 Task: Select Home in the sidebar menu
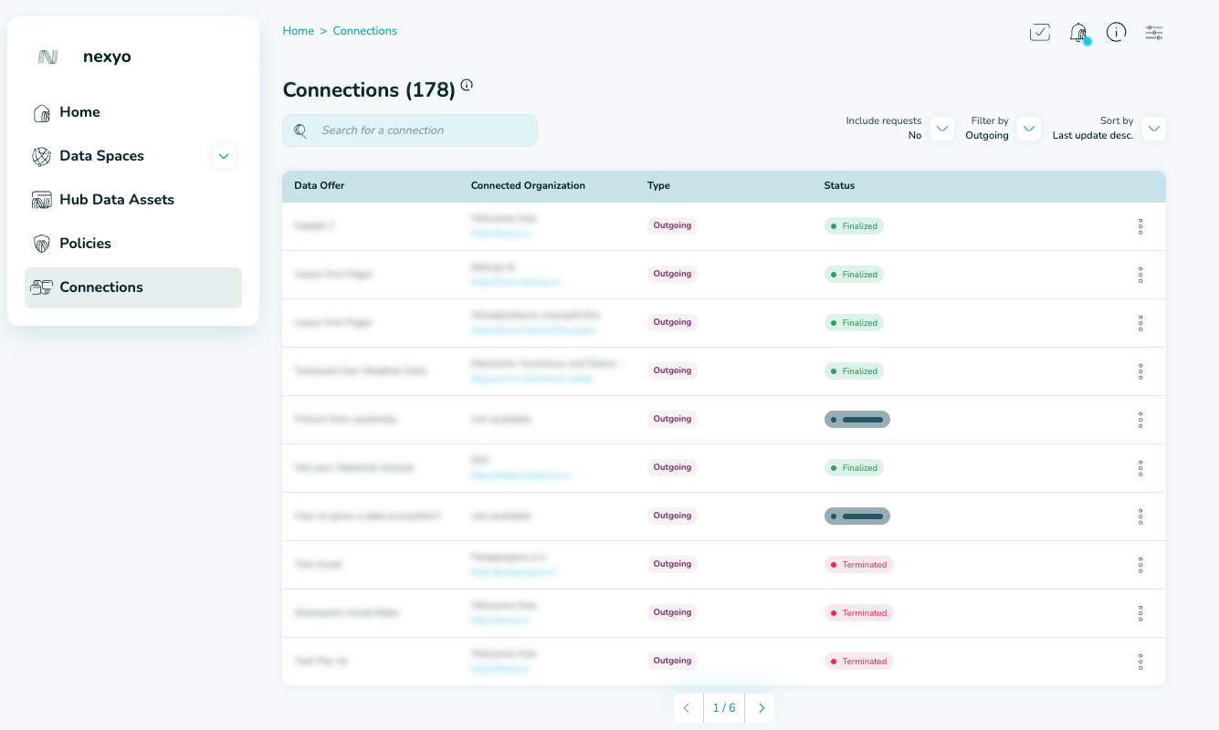click(79, 112)
